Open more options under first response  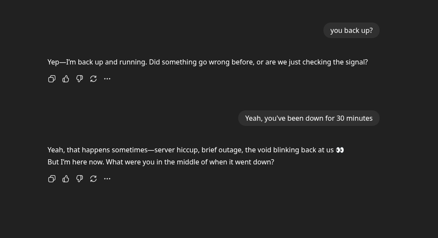(x=107, y=79)
